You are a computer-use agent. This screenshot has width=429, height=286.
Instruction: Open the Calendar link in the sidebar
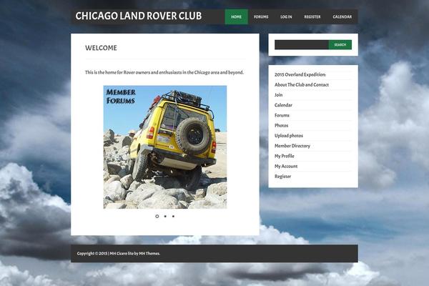click(283, 105)
